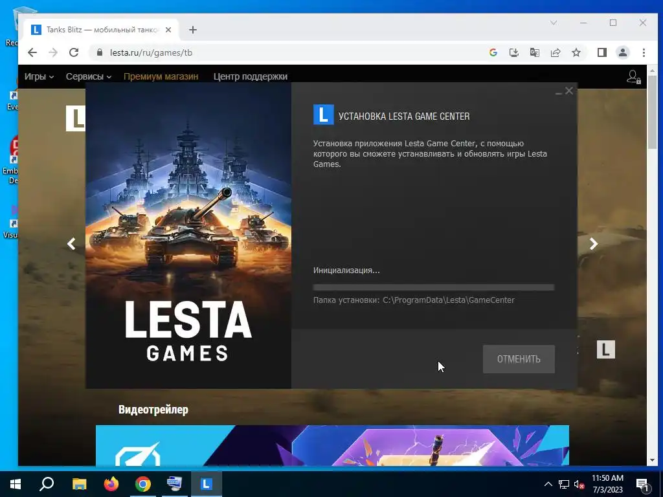Open Windows taskbar search

pos(47,484)
